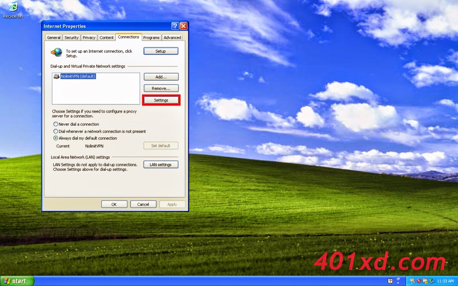Viewport: 458px width, 286px height.
Task: Open the Recycle Bin desktop icon
Action: coord(13,10)
